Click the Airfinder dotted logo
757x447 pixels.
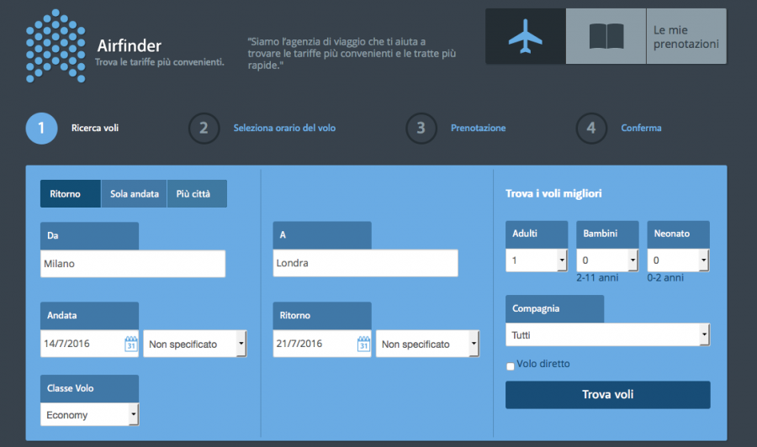[56, 46]
